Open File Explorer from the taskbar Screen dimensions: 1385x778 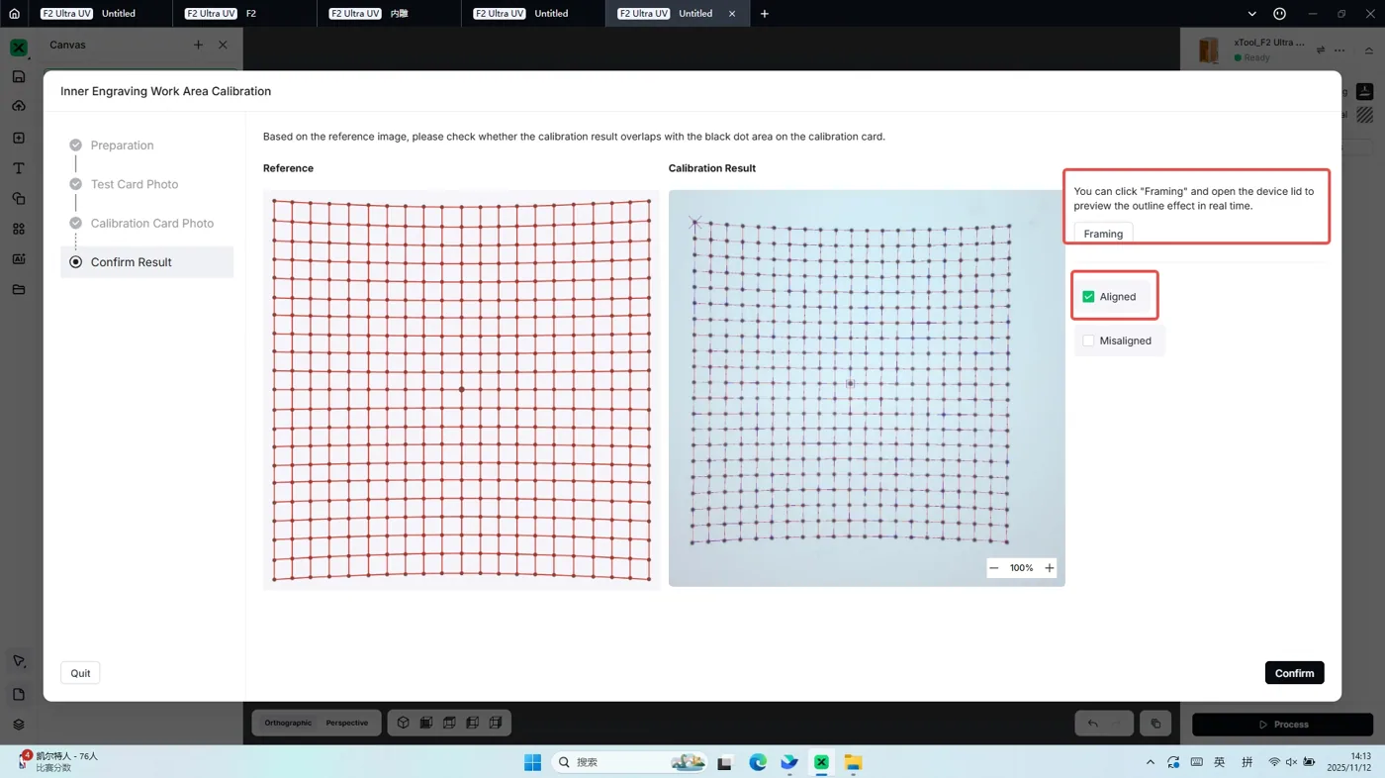pos(853,762)
